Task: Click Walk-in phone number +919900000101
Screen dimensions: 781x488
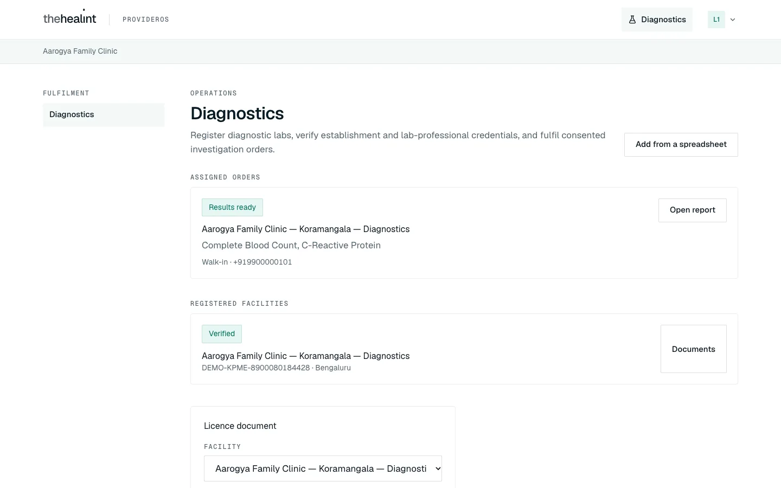Action: click(x=263, y=262)
